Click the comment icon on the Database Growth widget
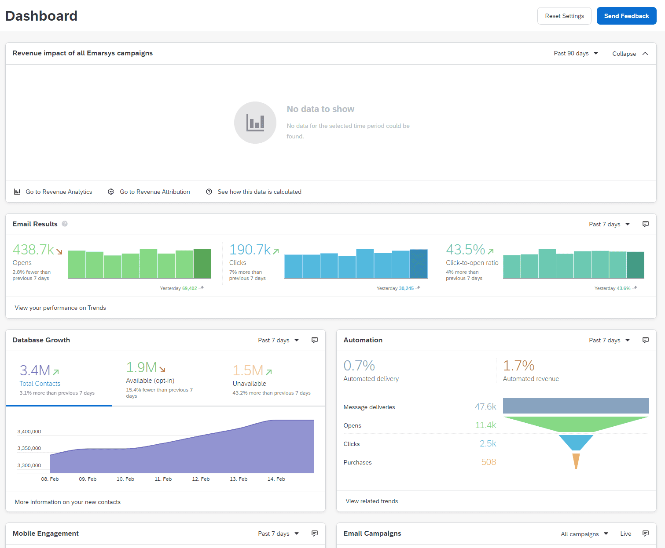Screen dimensions: 665x548 point(315,340)
